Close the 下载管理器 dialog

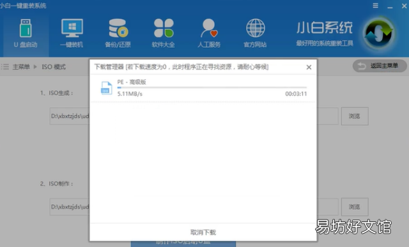click(309, 67)
